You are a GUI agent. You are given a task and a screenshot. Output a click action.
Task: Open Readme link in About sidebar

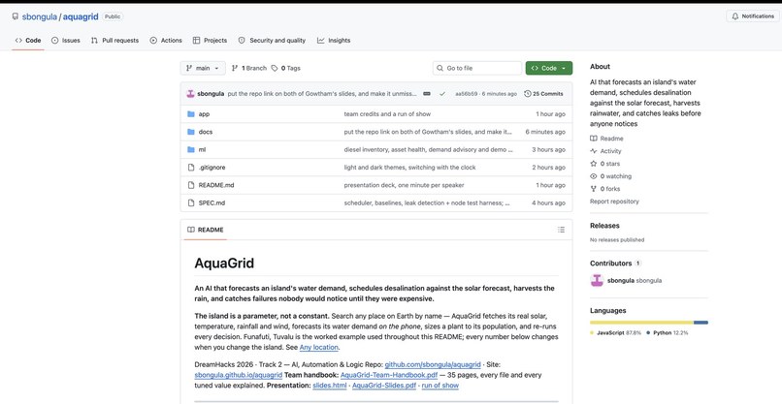[607, 139]
